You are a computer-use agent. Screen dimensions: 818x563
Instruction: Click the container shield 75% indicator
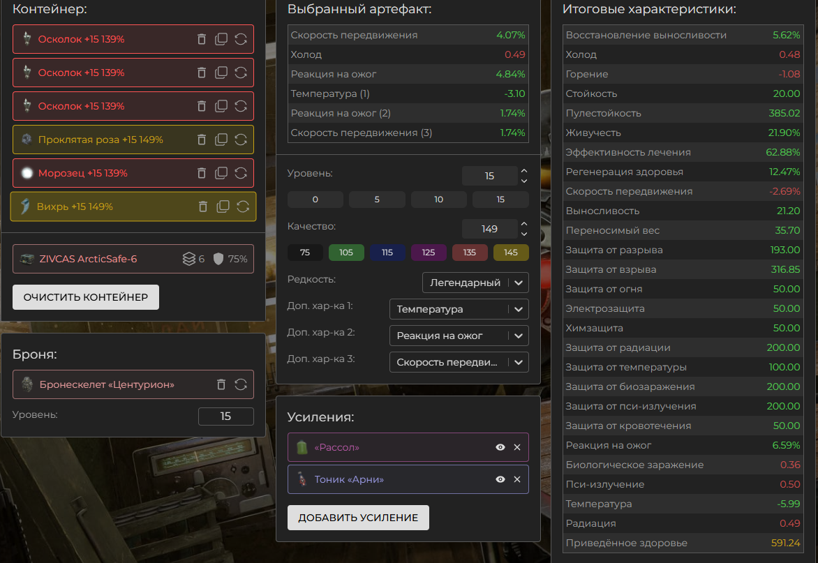pos(230,259)
